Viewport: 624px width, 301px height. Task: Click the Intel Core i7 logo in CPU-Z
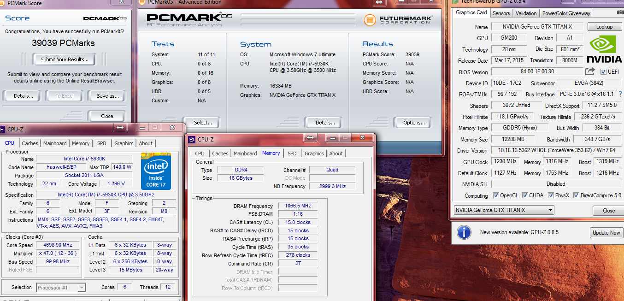tap(156, 171)
